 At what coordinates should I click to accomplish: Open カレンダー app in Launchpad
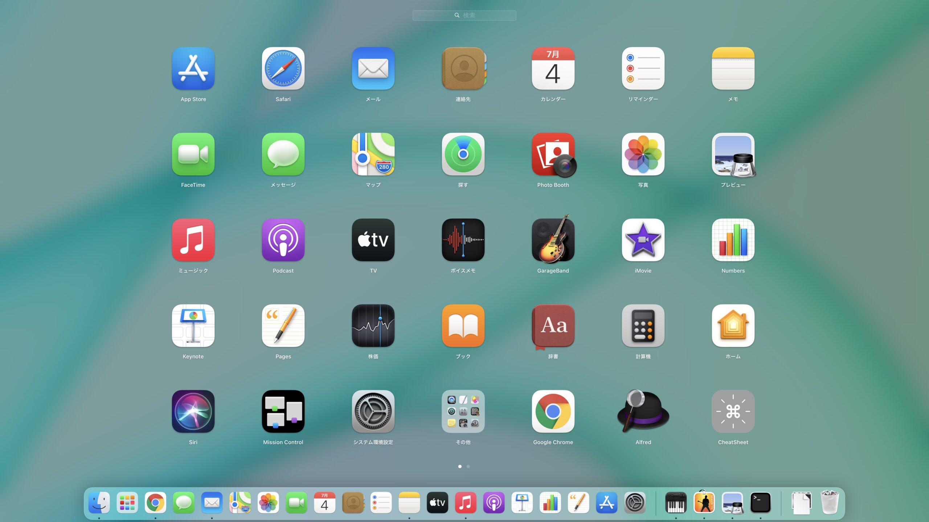(553, 69)
